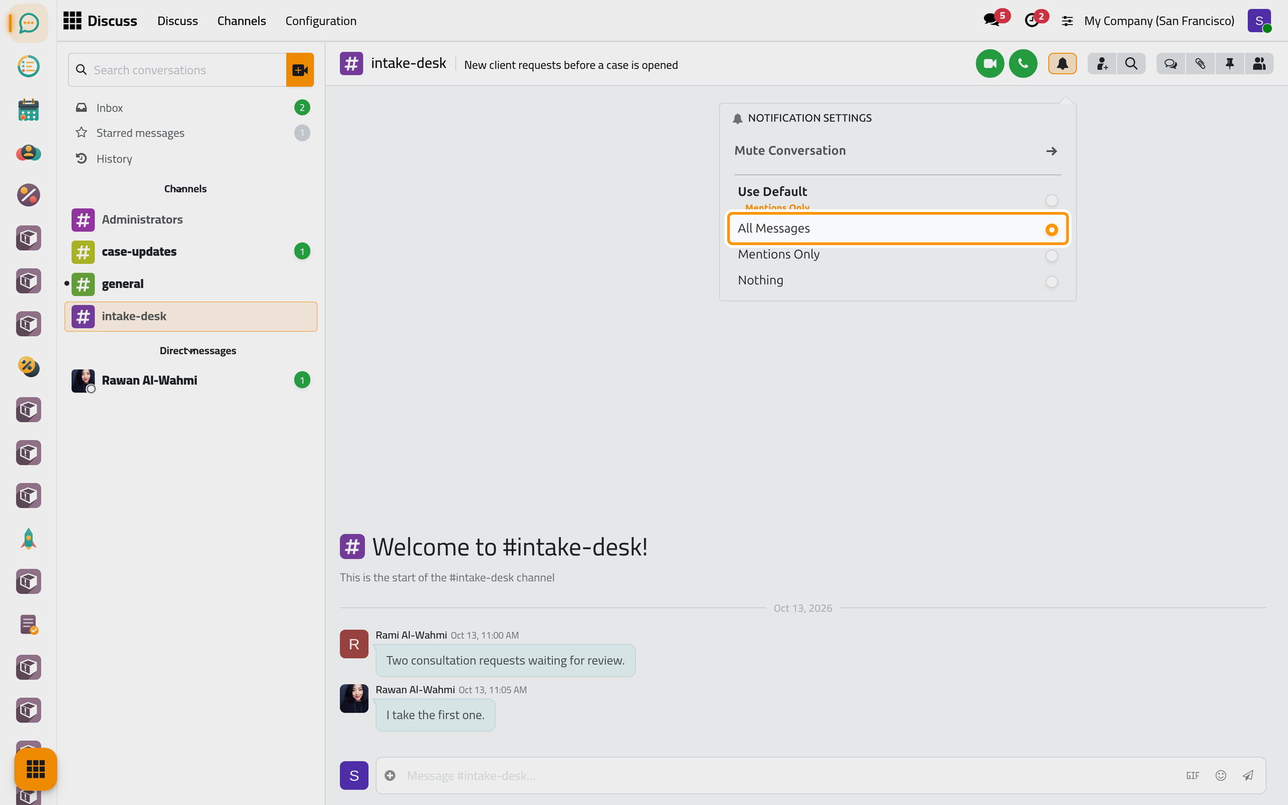
Task: Click the GIF button in composer
Action: (x=1193, y=775)
